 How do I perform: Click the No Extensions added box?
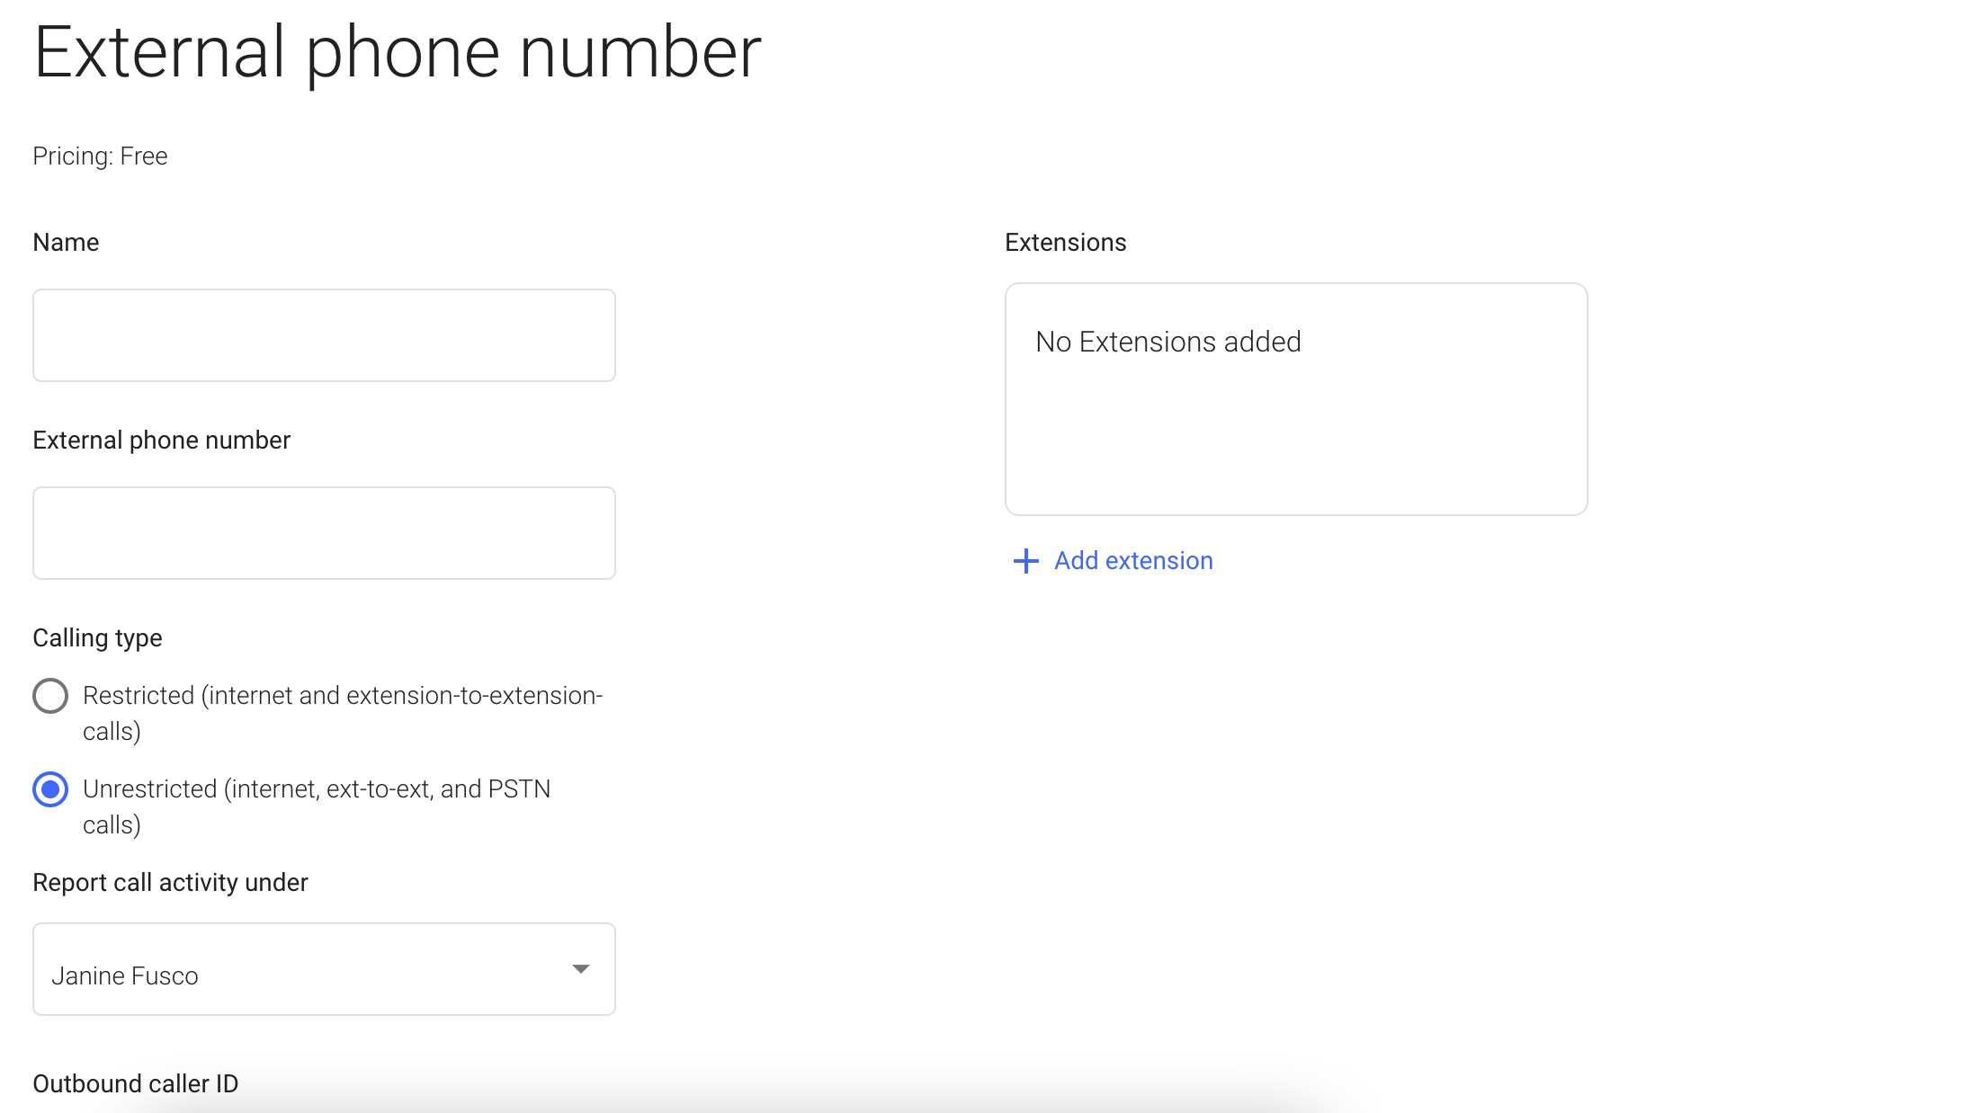pyautogui.click(x=1296, y=398)
